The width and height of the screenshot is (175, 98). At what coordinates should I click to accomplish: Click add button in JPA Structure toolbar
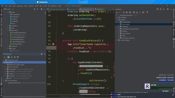click(5, 57)
